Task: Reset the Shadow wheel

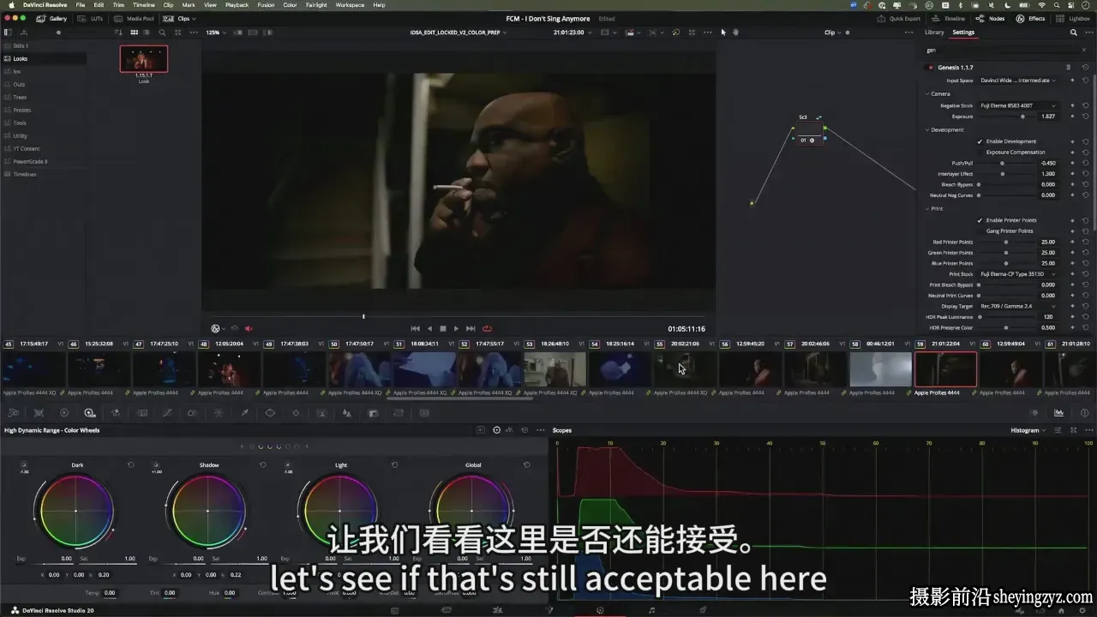Action: [262, 464]
